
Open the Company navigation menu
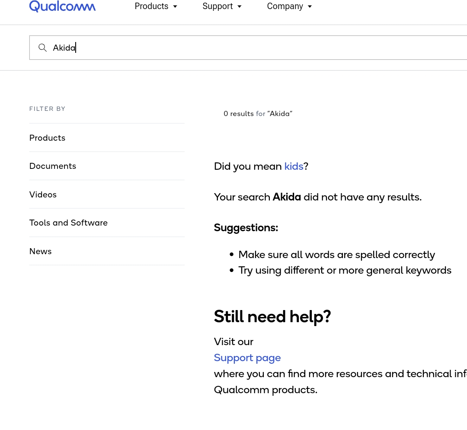(x=289, y=6)
